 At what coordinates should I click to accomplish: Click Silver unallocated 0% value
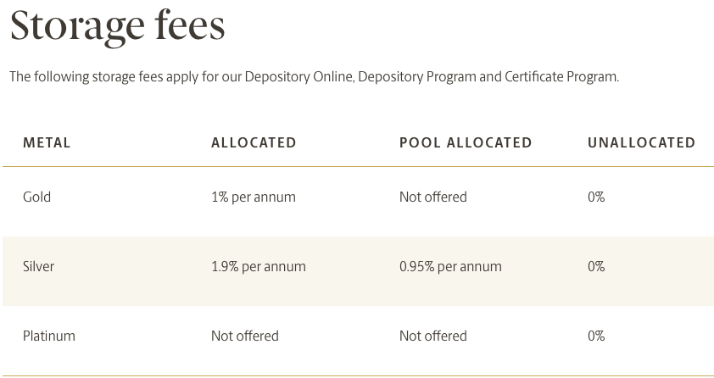(x=596, y=266)
